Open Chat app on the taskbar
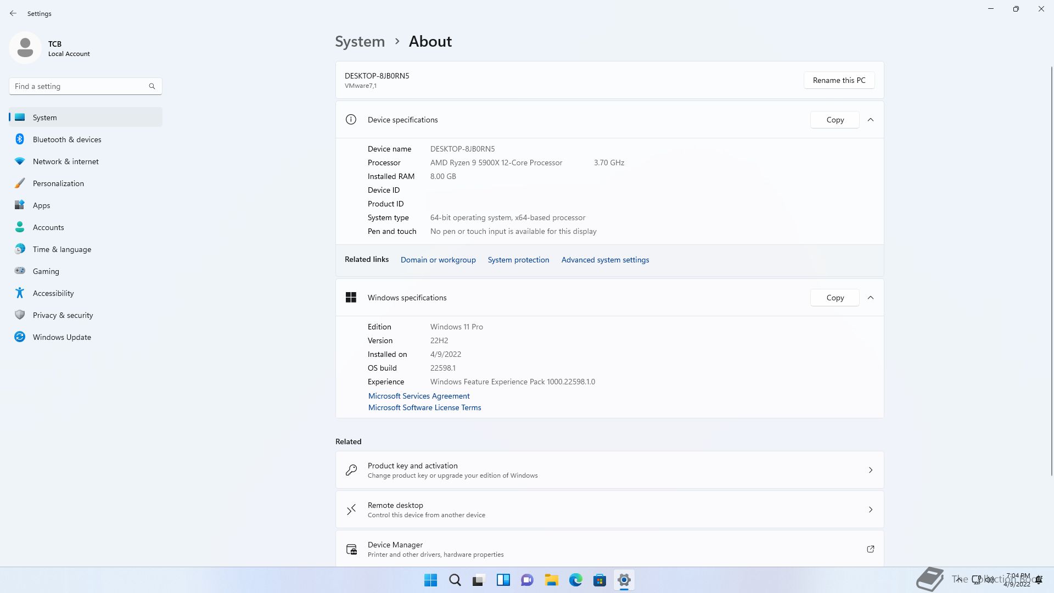The height and width of the screenshot is (593, 1054). point(528,580)
